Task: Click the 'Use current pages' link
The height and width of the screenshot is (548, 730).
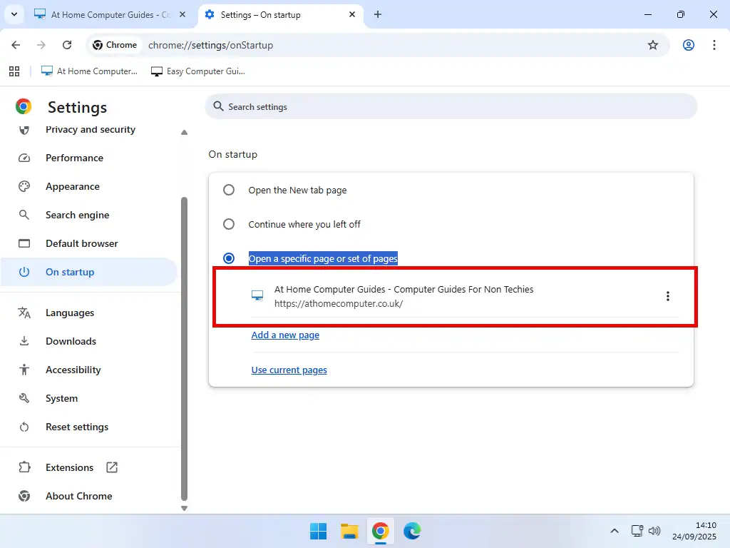Action: tap(289, 370)
